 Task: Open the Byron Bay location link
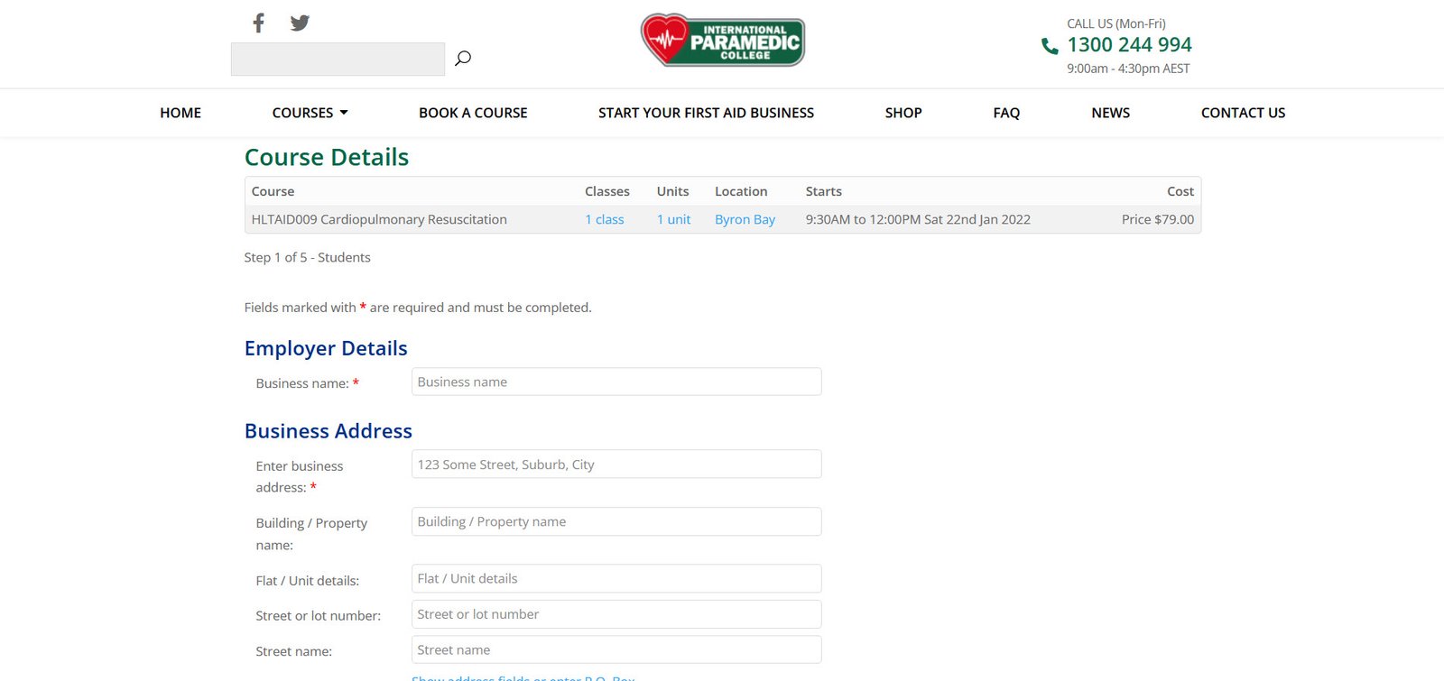coord(745,219)
